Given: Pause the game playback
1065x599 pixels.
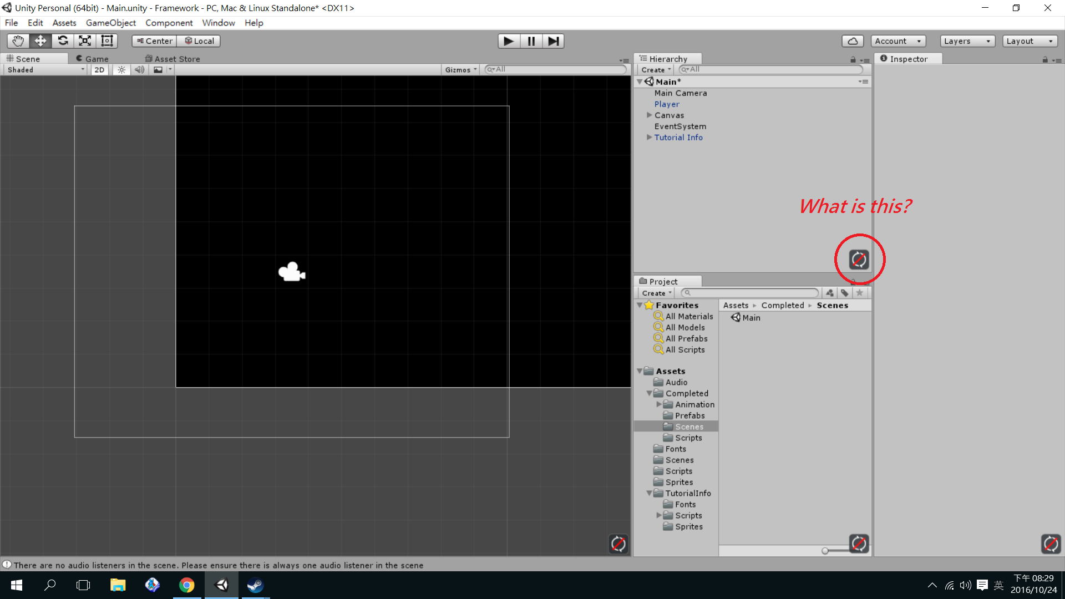Looking at the screenshot, I should pos(531,41).
